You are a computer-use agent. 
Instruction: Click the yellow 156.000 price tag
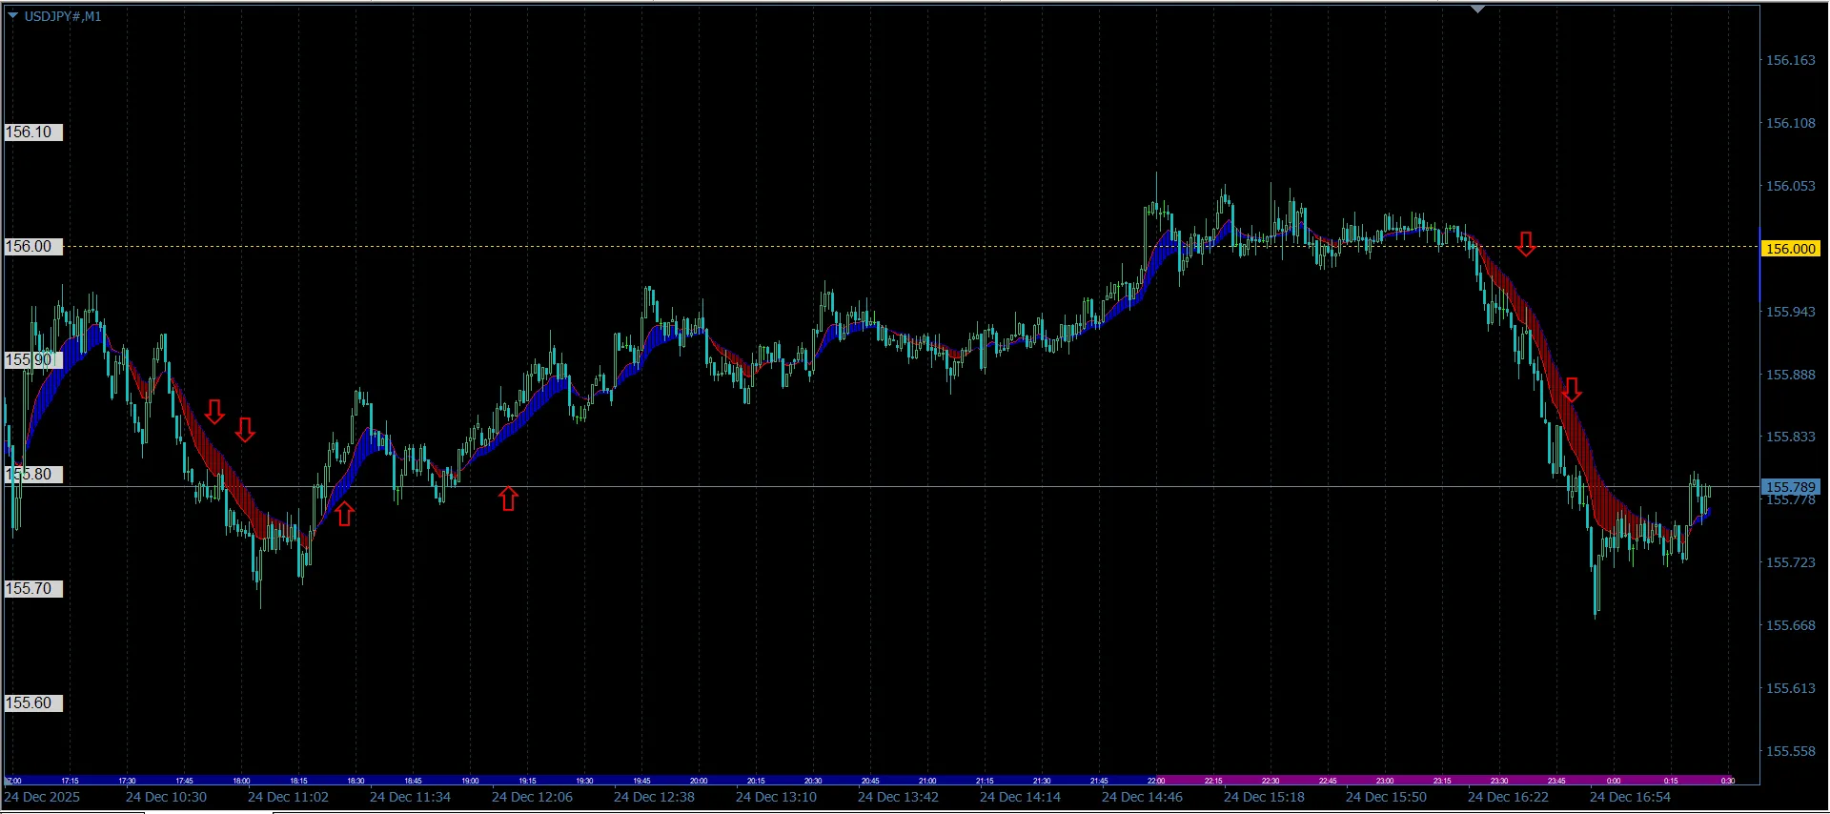(x=1791, y=249)
